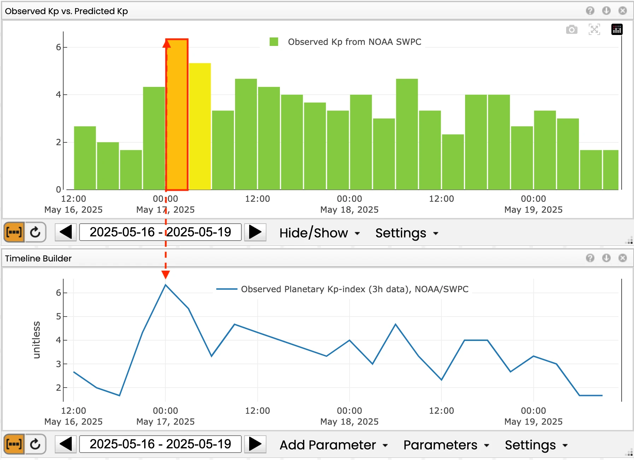Reload the Timeline Builder plot
Image resolution: width=634 pixels, height=460 pixels.
(35, 444)
